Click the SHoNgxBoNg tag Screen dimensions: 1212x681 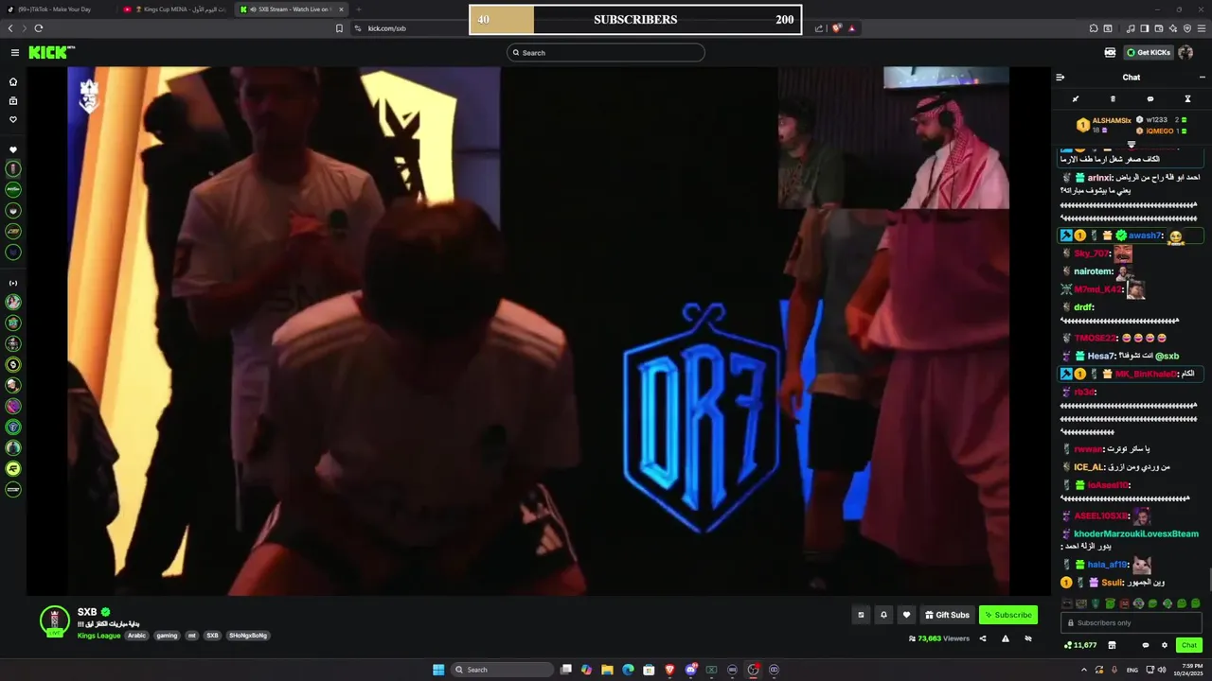tap(248, 636)
